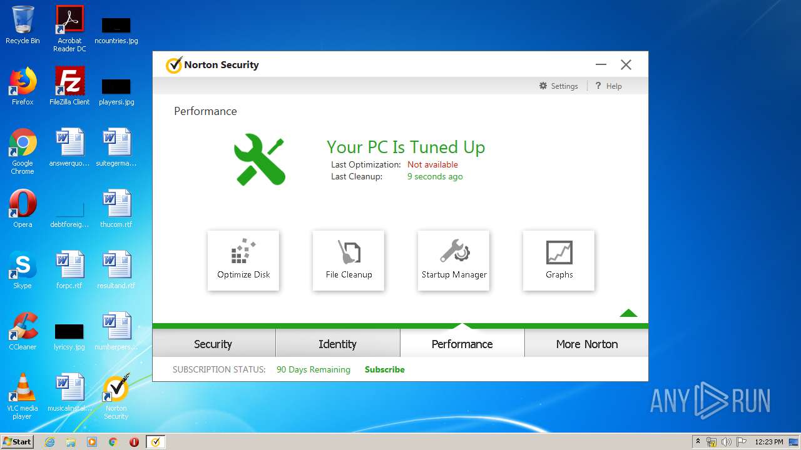Click the large green wrench performance icon
Screen dimensions: 801x450
(x=260, y=159)
